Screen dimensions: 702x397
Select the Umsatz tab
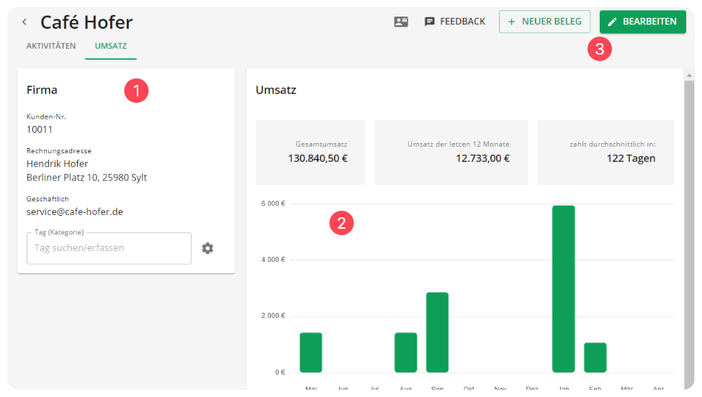pyautogui.click(x=111, y=46)
